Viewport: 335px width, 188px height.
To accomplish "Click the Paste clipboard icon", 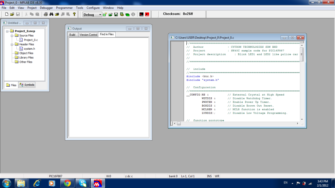I will (37, 14).
